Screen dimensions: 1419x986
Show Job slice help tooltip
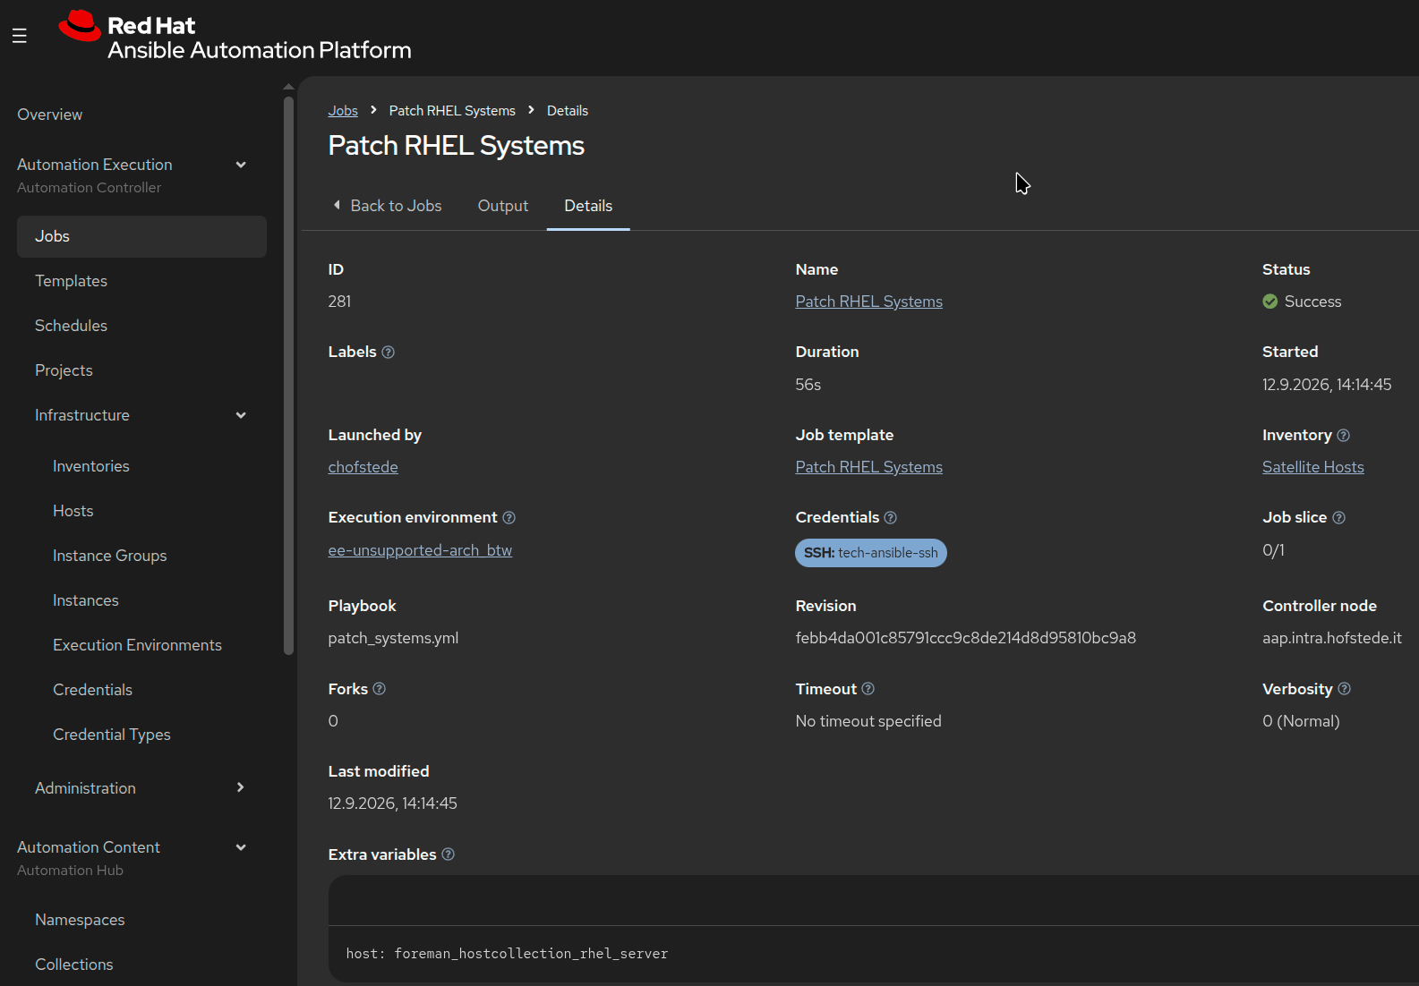1338,518
